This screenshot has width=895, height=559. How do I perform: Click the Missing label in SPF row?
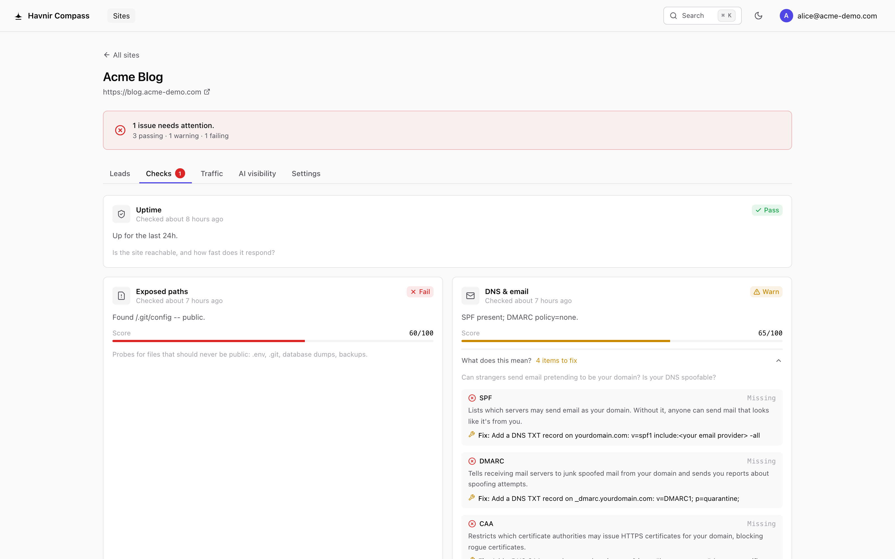coord(761,398)
